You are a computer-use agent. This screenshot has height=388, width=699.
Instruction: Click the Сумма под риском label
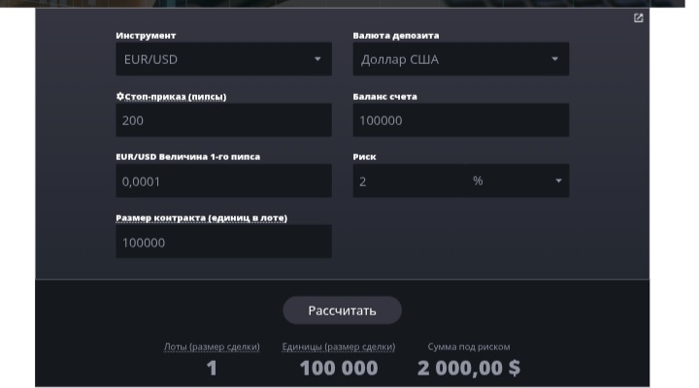[469, 346]
